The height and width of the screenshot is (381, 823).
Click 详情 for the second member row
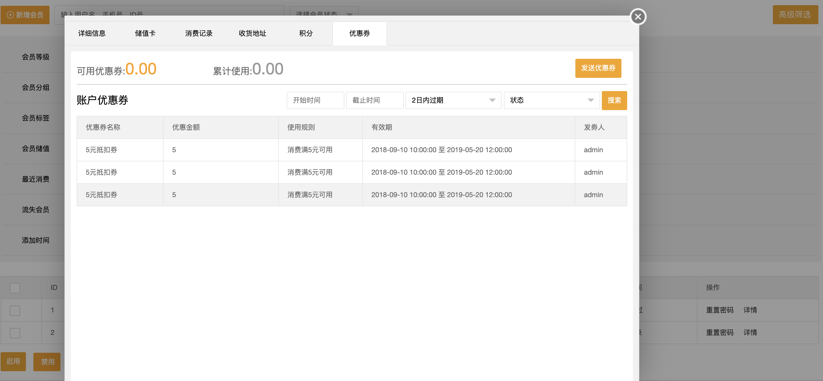pos(750,332)
